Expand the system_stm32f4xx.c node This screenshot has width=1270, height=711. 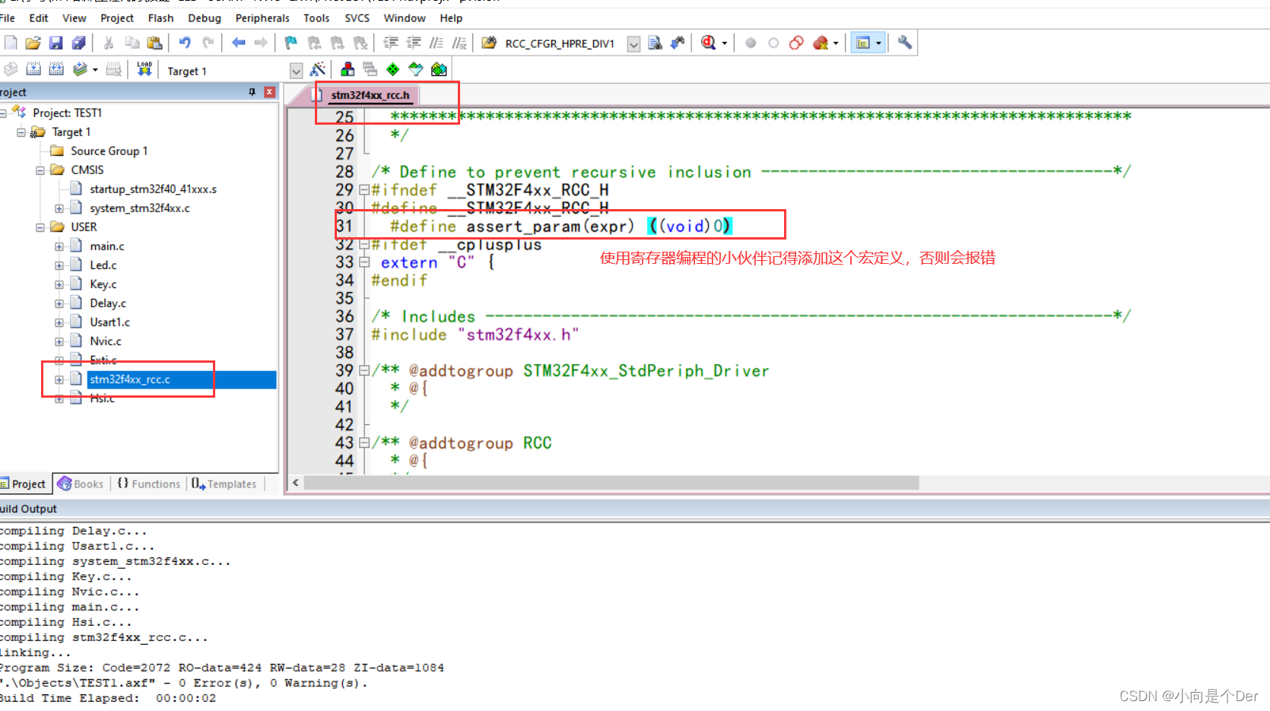point(59,208)
